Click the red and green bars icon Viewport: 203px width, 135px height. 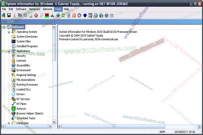[47, 15]
